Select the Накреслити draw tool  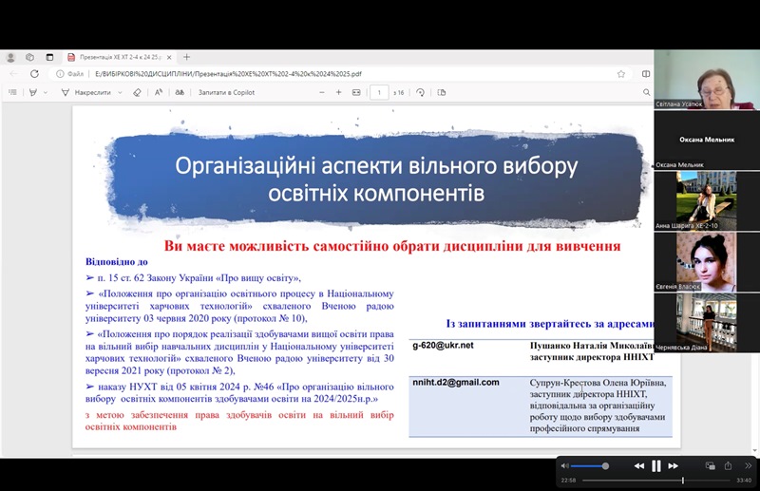(x=86, y=92)
